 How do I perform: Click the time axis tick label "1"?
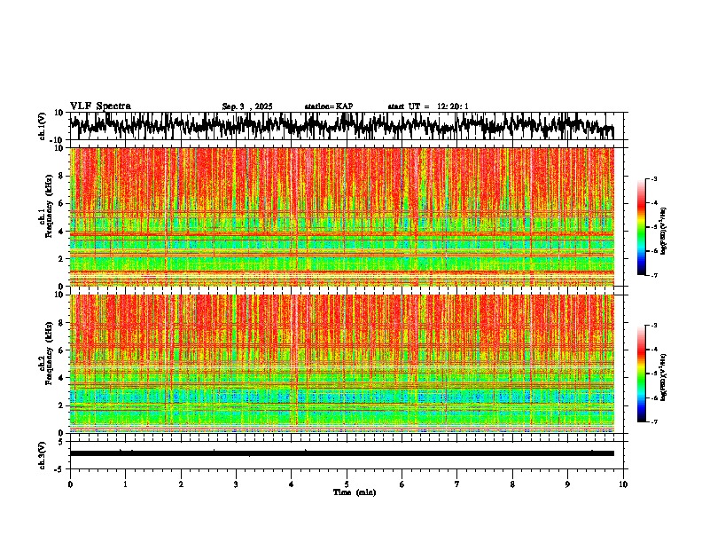125,484
